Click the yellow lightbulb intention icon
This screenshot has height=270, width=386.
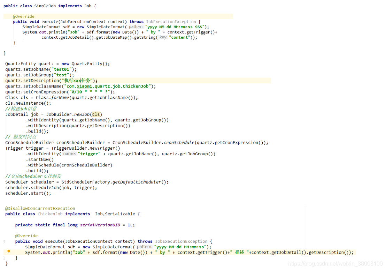9,252
